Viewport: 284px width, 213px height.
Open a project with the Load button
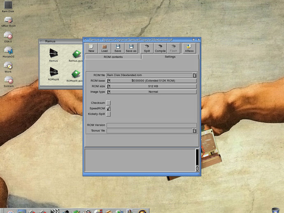click(105, 48)
